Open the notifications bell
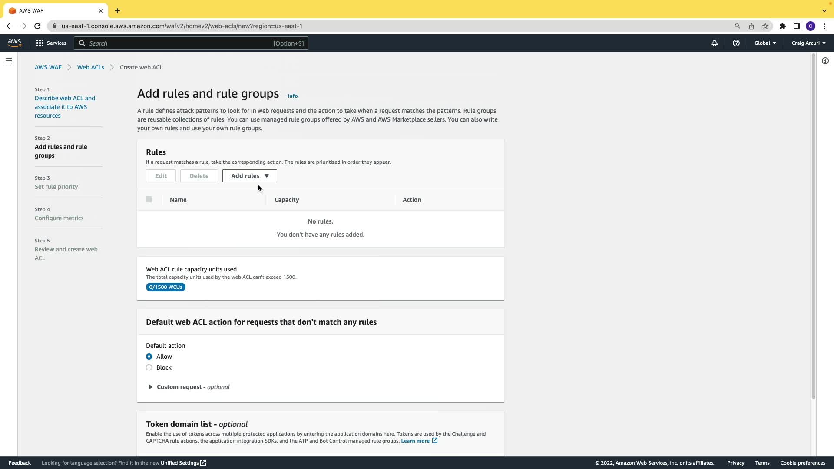Viewport: 834px width, 469px height. 714,43
